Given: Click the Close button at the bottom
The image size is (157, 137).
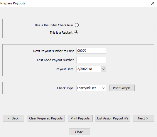Looking at the screenshot, I should tap(79, 132).
